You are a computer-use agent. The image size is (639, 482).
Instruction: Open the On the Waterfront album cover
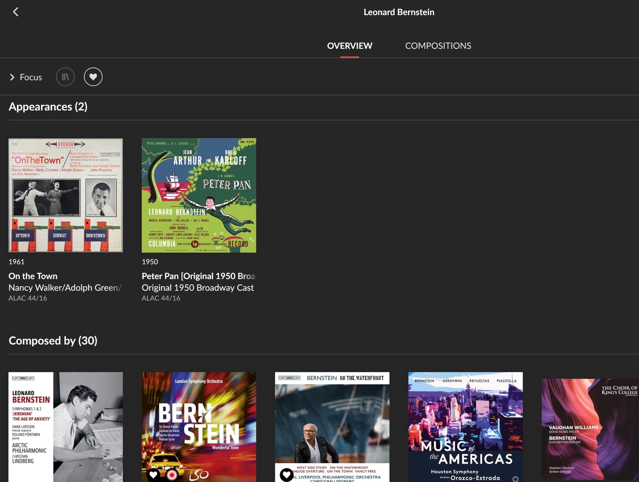click(332, 427)
